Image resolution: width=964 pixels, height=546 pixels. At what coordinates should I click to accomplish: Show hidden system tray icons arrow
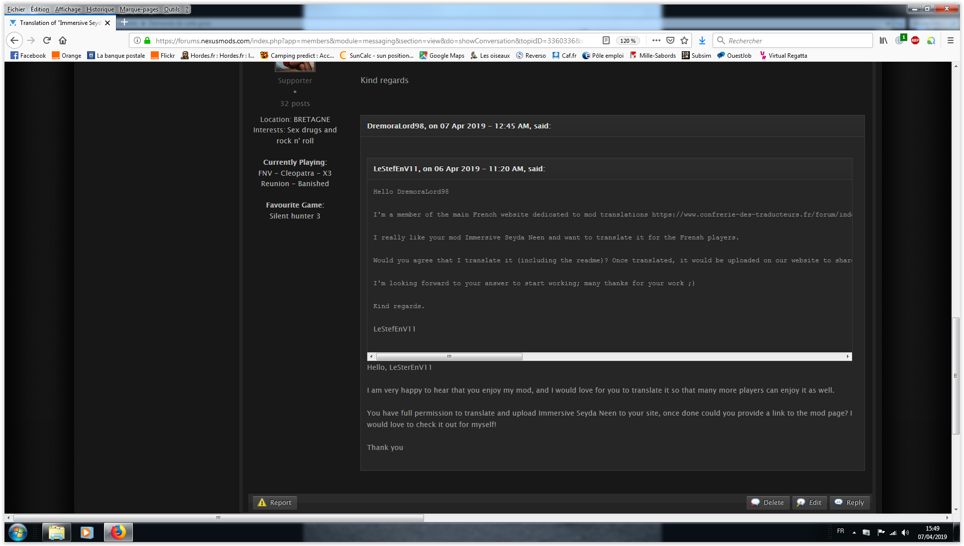(854, 532)
